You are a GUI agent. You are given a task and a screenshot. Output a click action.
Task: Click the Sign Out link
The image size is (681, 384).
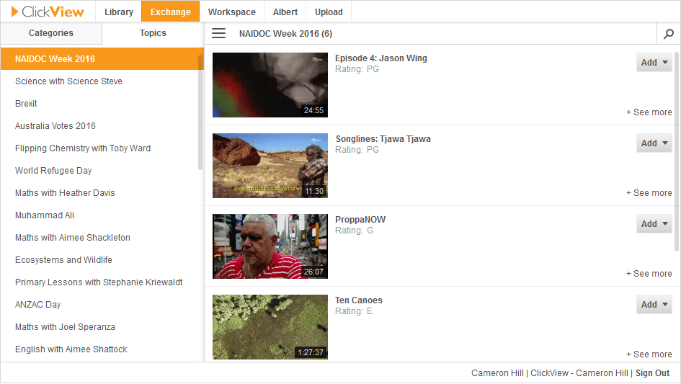[x=652, y=373]
